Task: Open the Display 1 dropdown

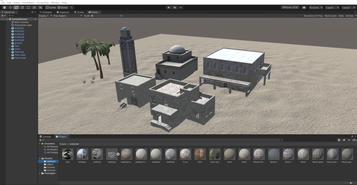Action: click(45, 16)
